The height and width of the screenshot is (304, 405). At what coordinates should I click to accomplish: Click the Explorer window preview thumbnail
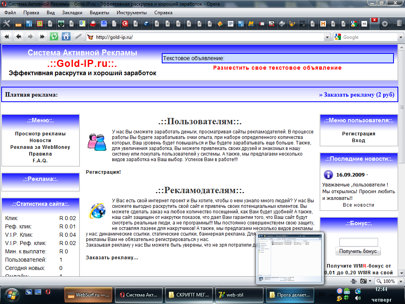290,258
